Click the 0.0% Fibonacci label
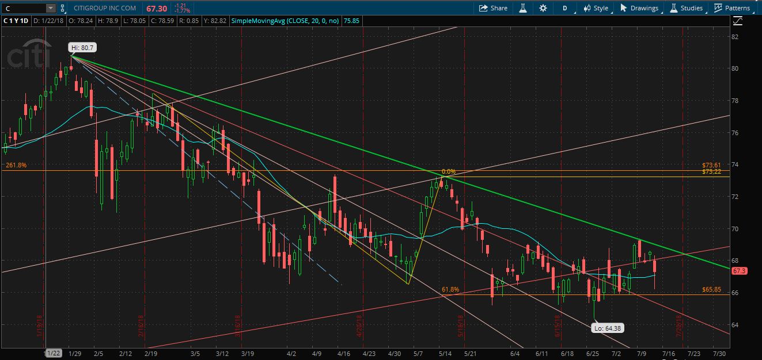The height and width of the screenshot is (360, 762). coord(448,171)
